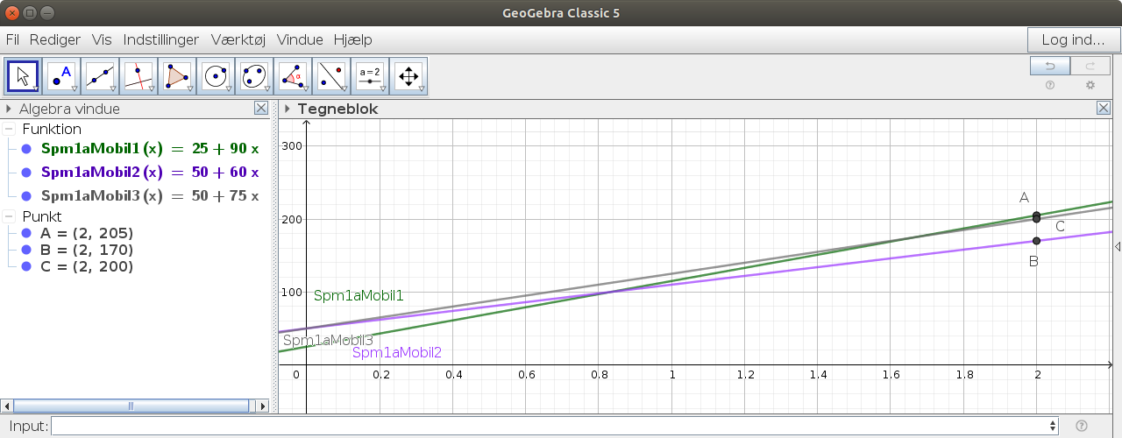Select the Polygon tool

177,77
